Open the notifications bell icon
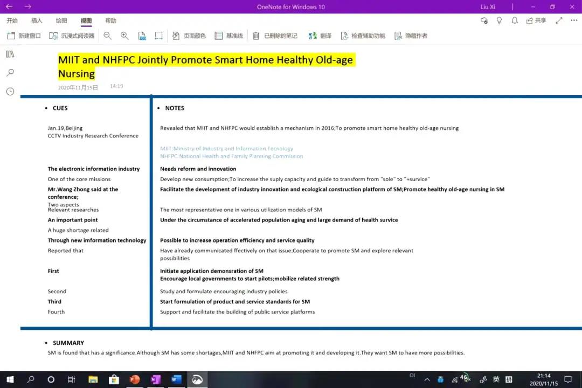The height and width of the screenshot is (388, 582). (x=515, y=20)
